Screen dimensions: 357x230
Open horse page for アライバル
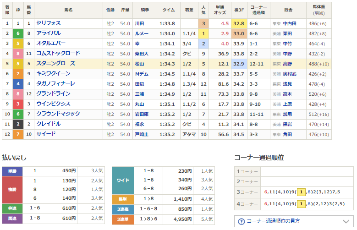tap(49, 33)
